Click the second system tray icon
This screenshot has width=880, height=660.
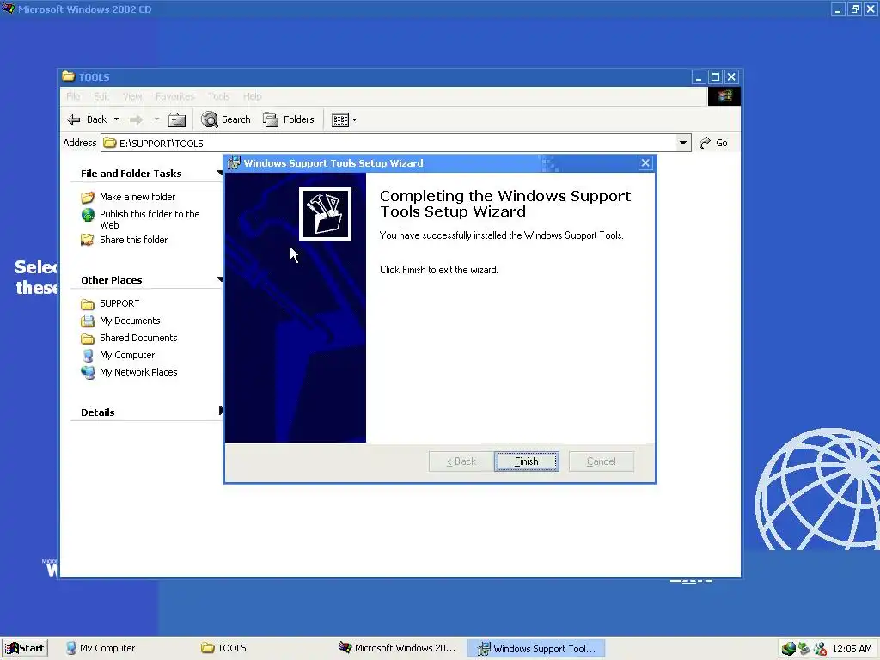coord(804,648)
